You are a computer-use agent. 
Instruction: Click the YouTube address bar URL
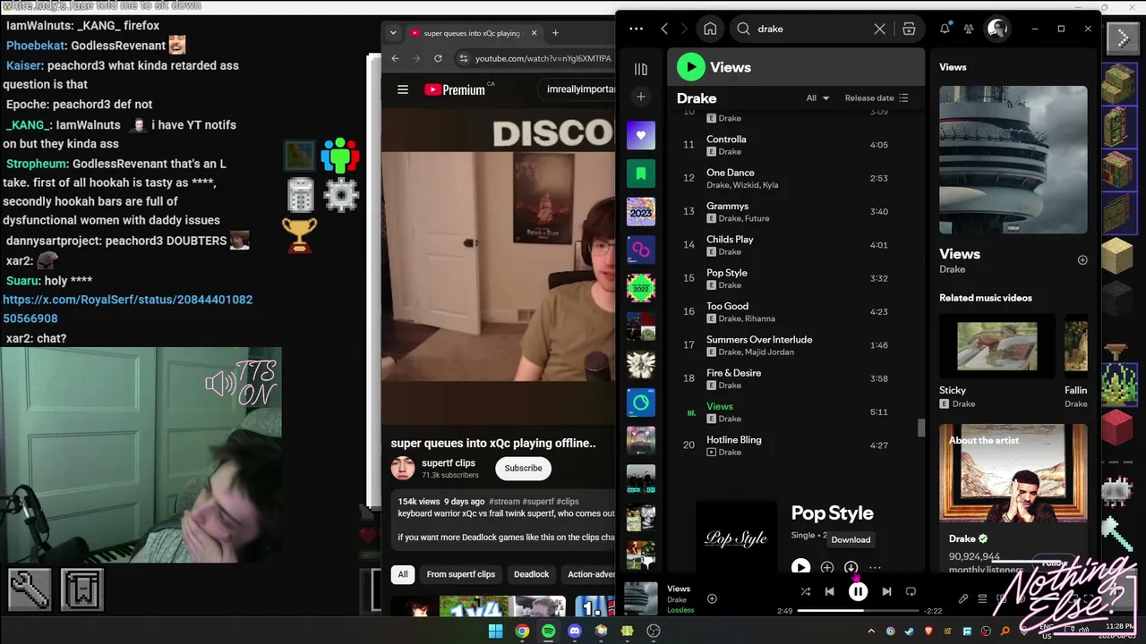tap(543, 59)
